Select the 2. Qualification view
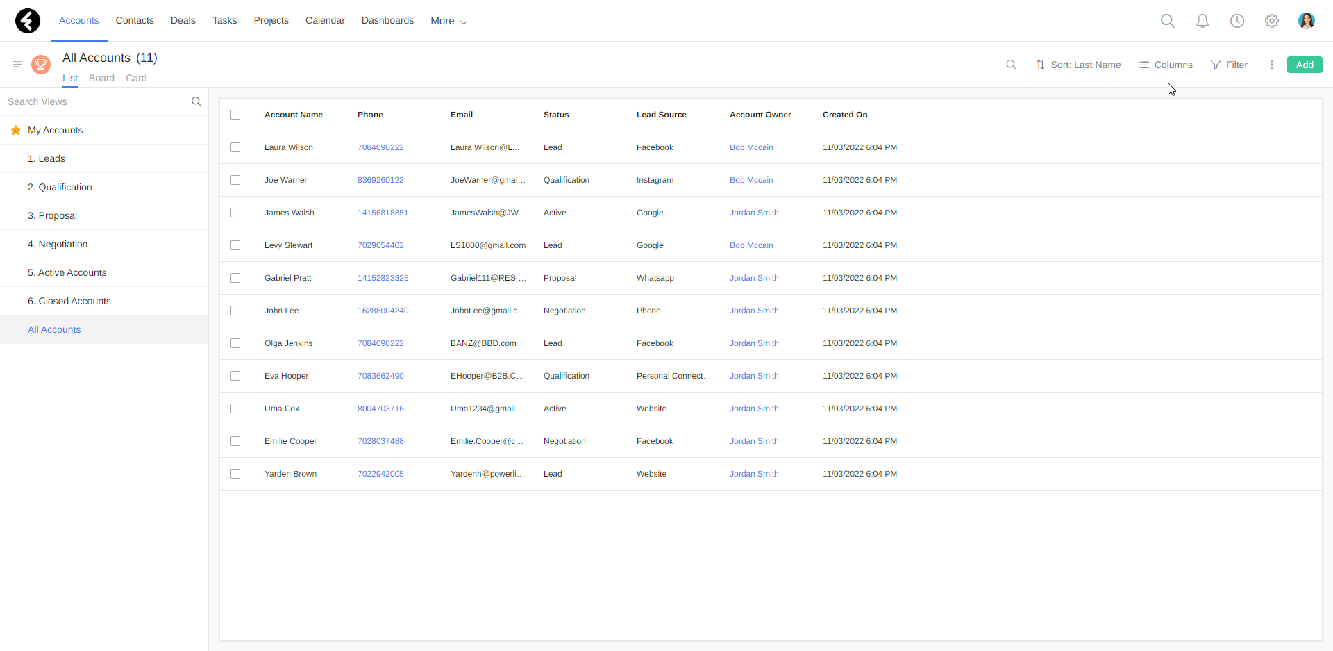Image resolution: width=1333 pixels, height=651 pixels. [104, 187]
